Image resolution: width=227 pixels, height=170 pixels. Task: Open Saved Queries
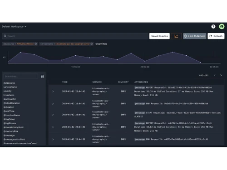click(159, 36)
